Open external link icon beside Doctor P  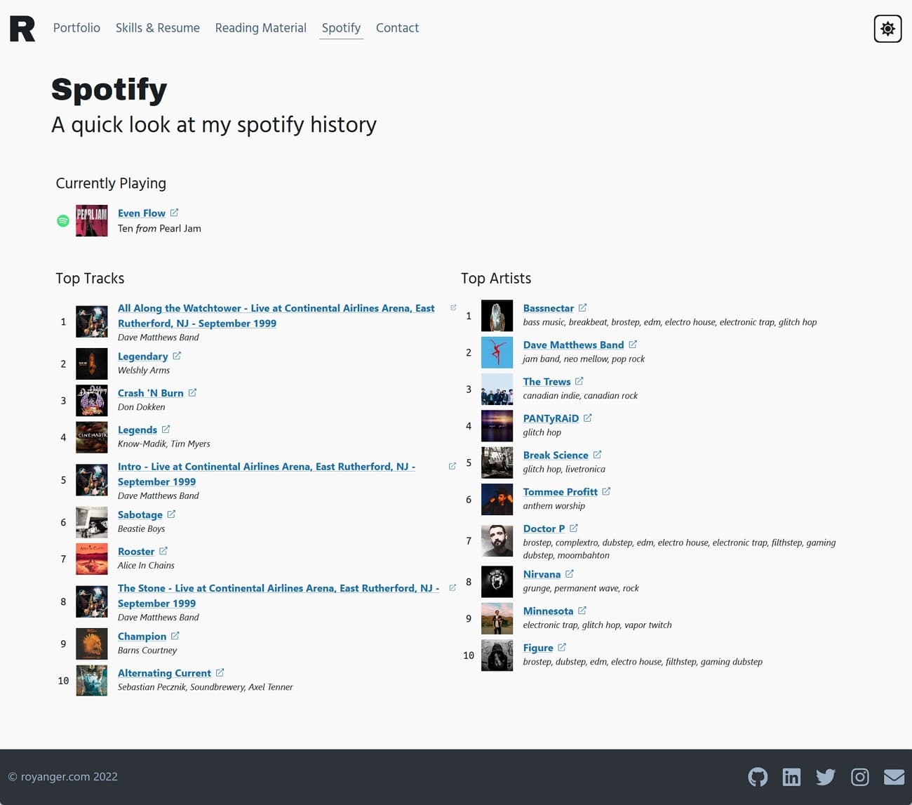pyautogui.click(x=574, y=528)
